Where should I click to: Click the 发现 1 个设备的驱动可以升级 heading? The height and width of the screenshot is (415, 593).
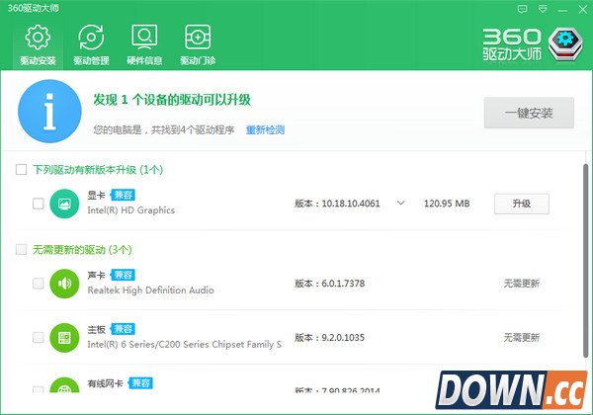tap(172, 100)
